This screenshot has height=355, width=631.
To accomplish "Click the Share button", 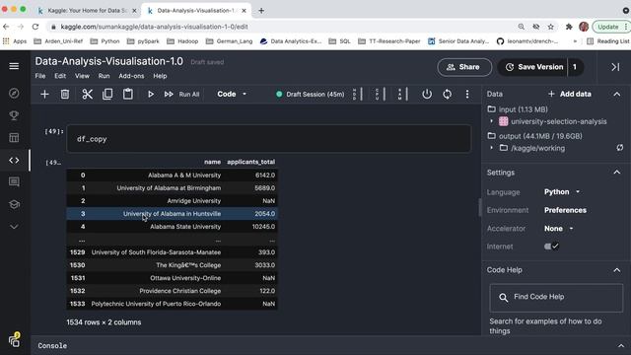I will (464, 67).
